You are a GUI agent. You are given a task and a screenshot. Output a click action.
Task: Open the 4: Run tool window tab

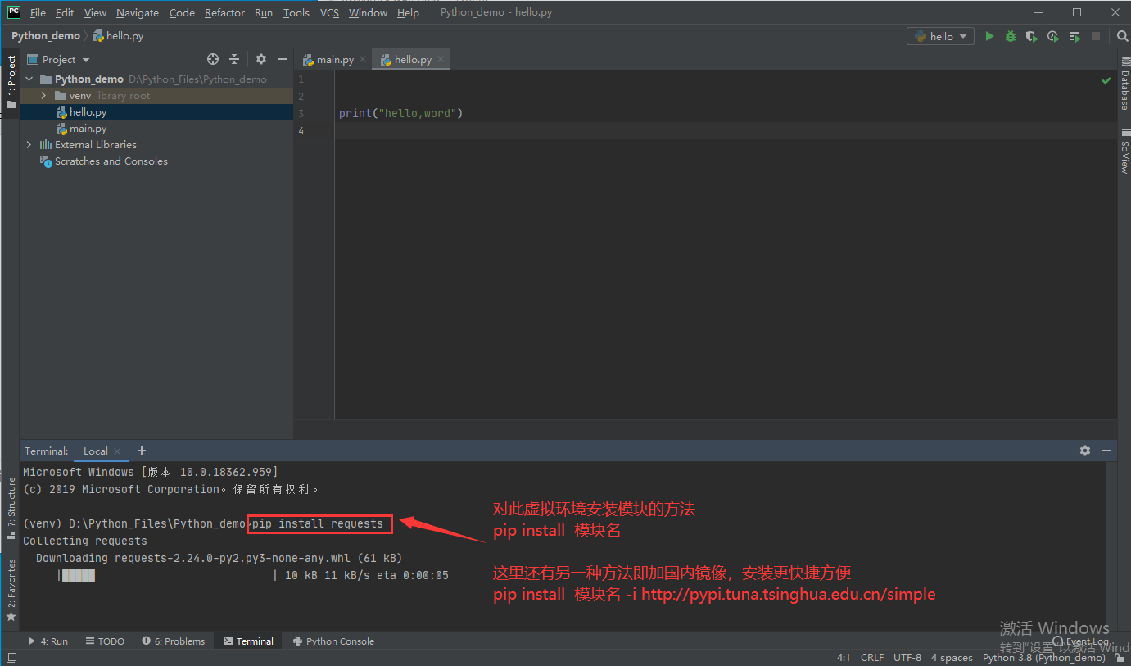pos(48,641)
